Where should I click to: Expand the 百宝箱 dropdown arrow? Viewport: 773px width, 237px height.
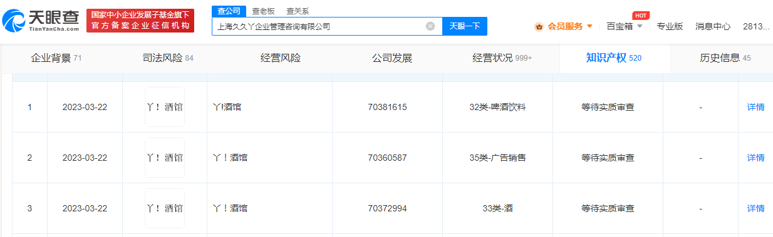pyautogui.click(x=640, y=26)
